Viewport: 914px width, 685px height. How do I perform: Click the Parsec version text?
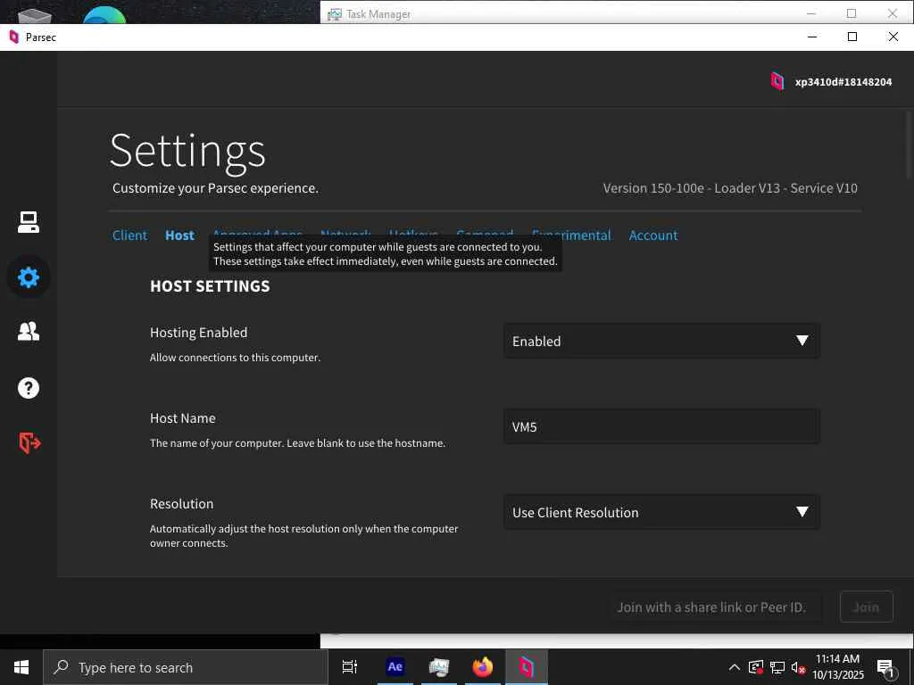[x=730, y=188]
